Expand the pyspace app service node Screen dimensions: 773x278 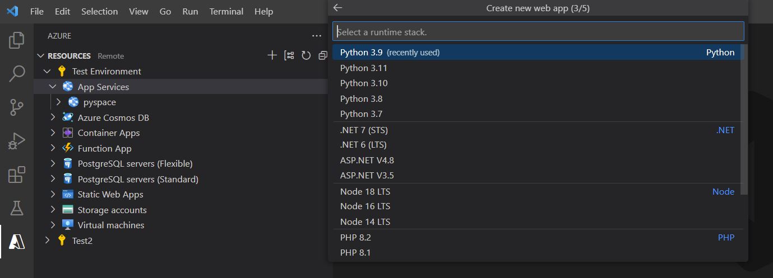point(58,102)
